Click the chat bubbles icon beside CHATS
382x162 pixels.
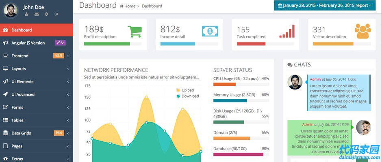290,65
